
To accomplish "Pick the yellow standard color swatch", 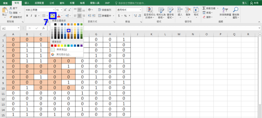I will (x=62, y=45).
